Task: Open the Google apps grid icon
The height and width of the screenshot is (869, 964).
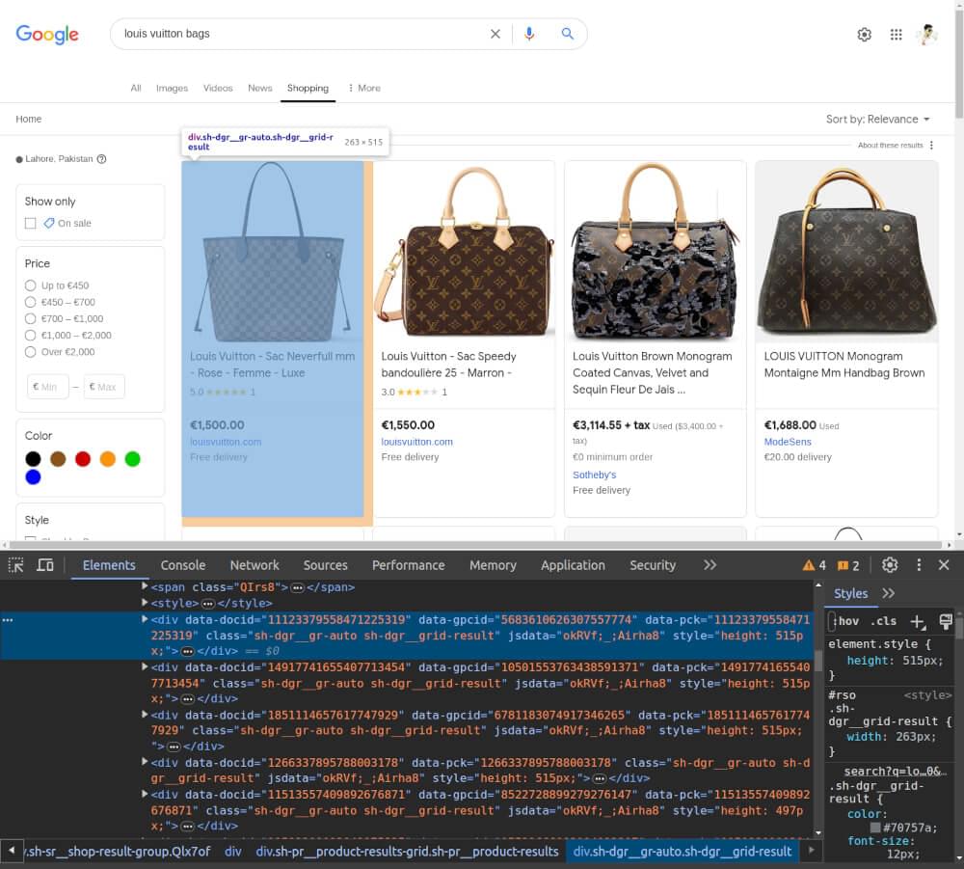Action: pyautogui.click(x=896, y=34)
